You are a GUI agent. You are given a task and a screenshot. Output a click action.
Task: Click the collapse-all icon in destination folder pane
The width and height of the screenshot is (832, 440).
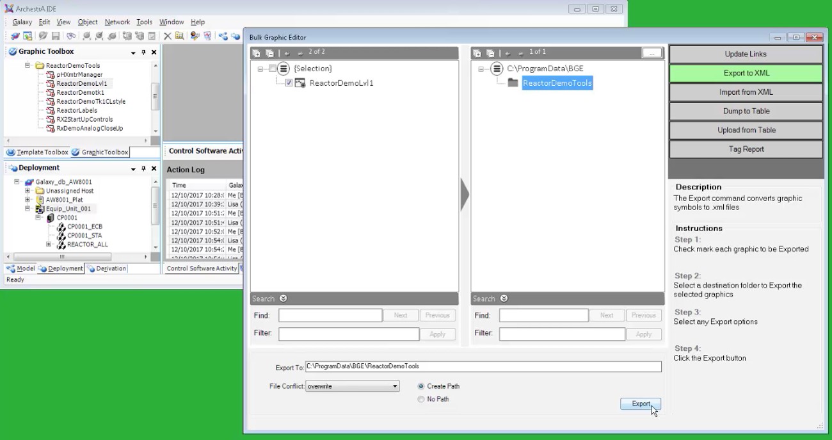490,53
